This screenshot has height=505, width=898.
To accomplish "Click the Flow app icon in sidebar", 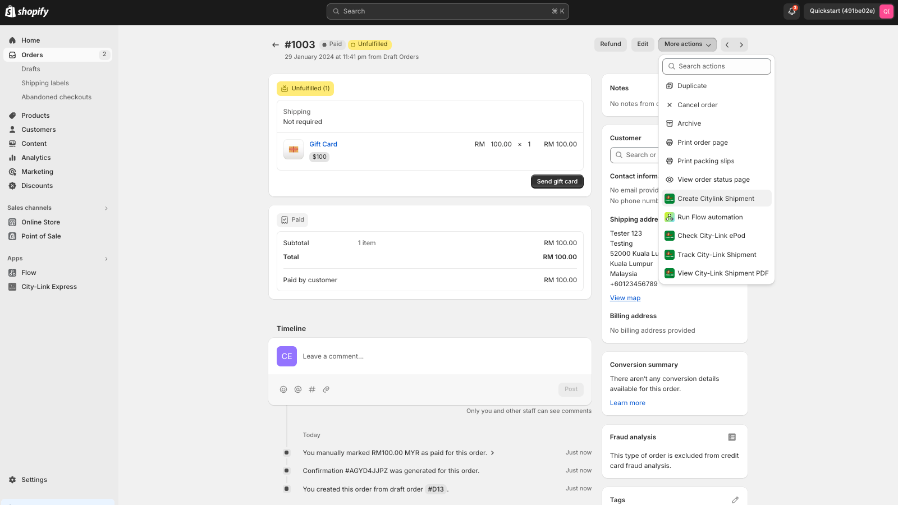I will (12, 273).
